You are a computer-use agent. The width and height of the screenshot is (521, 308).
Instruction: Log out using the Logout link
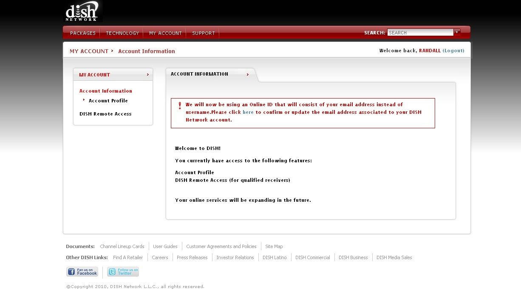tap(453, 51)
